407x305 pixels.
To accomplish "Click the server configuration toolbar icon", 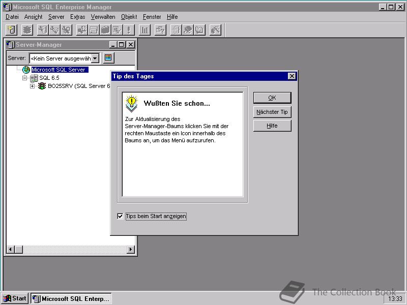I will tap(43, 30).
